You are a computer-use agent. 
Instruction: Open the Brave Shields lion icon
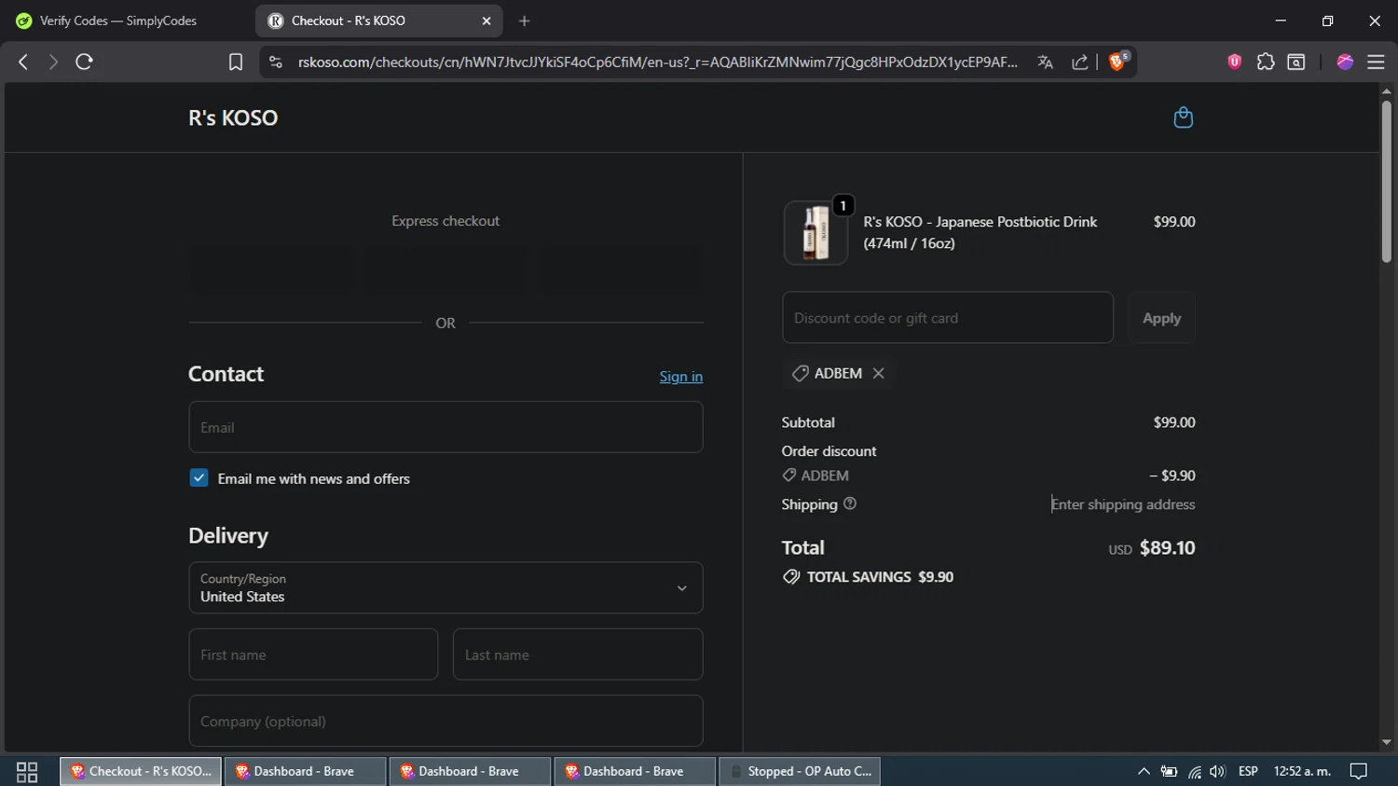pyautogui.click(x=1117, y=62)
